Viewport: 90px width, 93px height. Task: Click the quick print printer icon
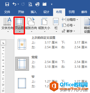point(37,4)
